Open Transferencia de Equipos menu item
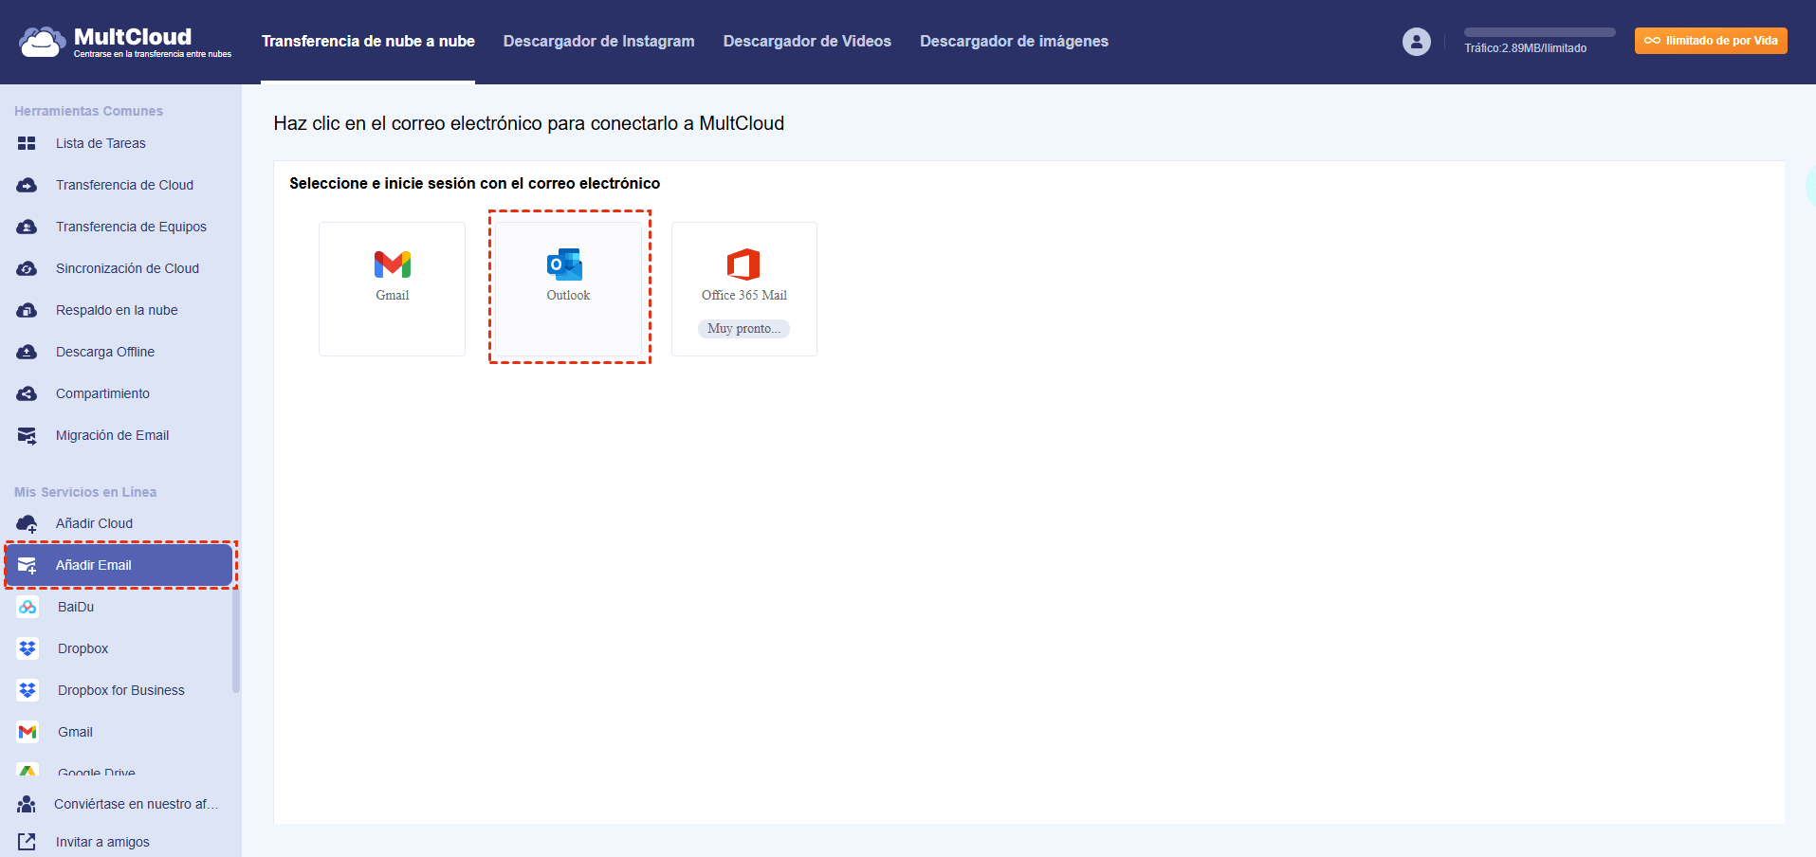This screenshot has width=1816, height=857. click(x=131, y=227)
